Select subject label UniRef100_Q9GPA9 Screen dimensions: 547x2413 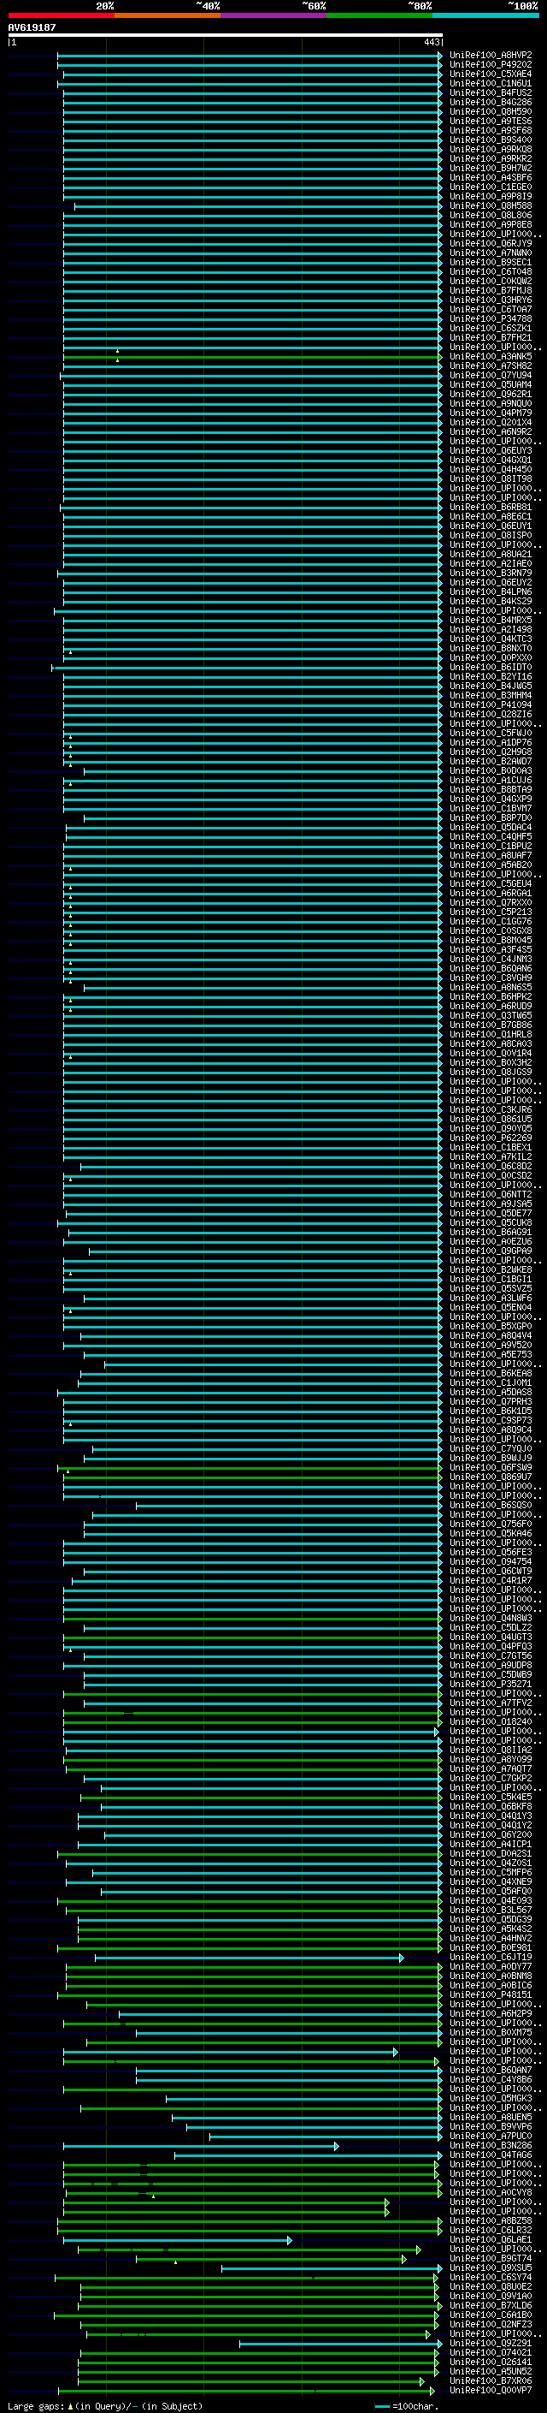pos(490,1251)
